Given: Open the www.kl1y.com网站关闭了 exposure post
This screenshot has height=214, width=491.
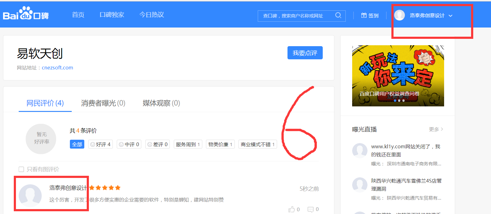Looking at the screenshot, I should [406, 150].
